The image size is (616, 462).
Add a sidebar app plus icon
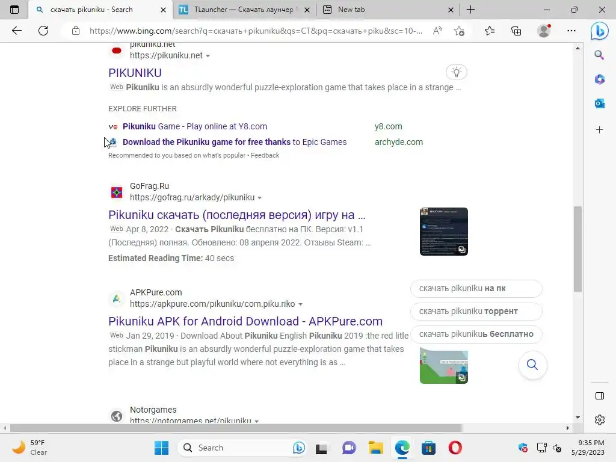coord(599,130)
